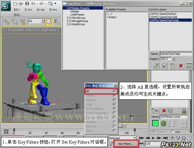194x148 pixels.
Task: Click the Undo arrow icon
Action: pyautogui.click(x=33, y=3)
